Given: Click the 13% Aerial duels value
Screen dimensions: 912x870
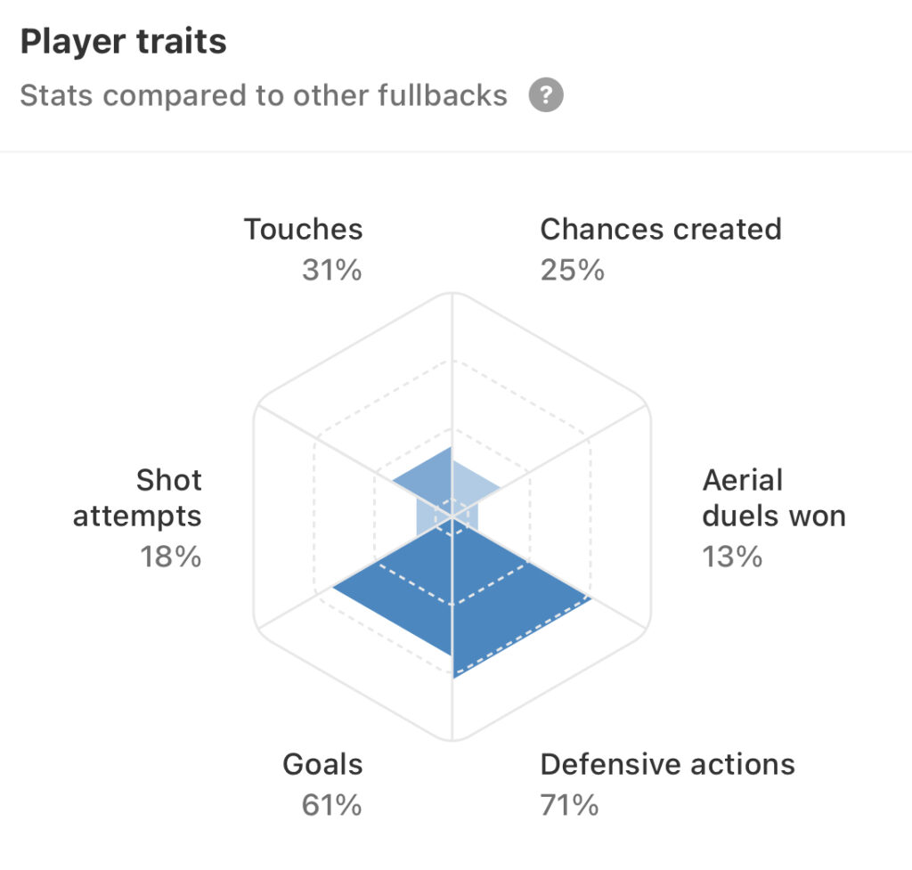Looking at the screenshot, I should pos(732,557).
